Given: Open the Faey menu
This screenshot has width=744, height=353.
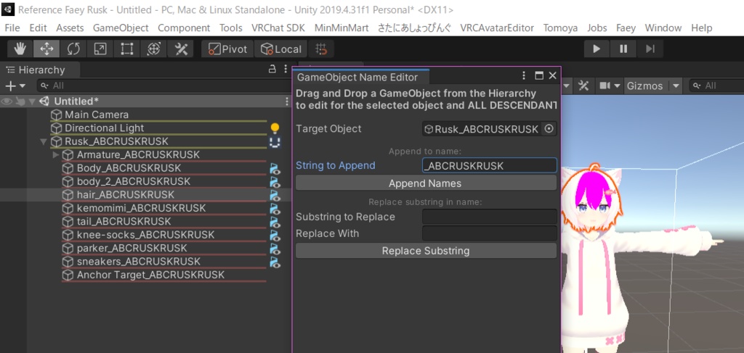Looking at the screenshot, I should (x=626, y=28).
